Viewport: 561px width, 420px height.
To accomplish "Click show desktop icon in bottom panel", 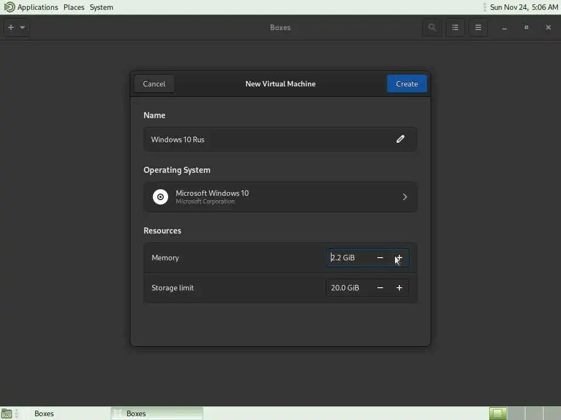I will coord(7,413).
